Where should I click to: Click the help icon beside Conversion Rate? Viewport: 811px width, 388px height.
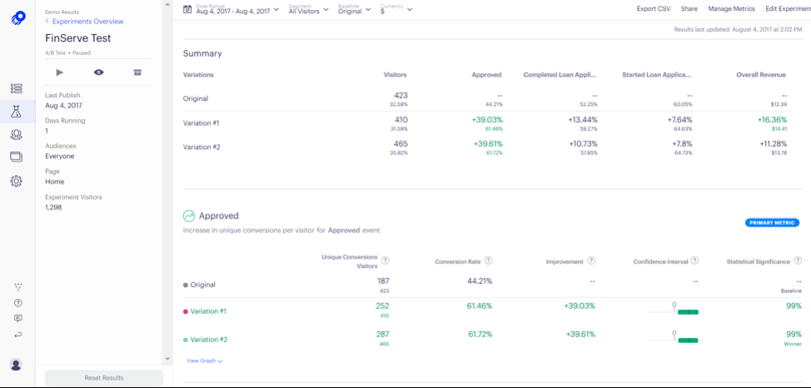488,261
